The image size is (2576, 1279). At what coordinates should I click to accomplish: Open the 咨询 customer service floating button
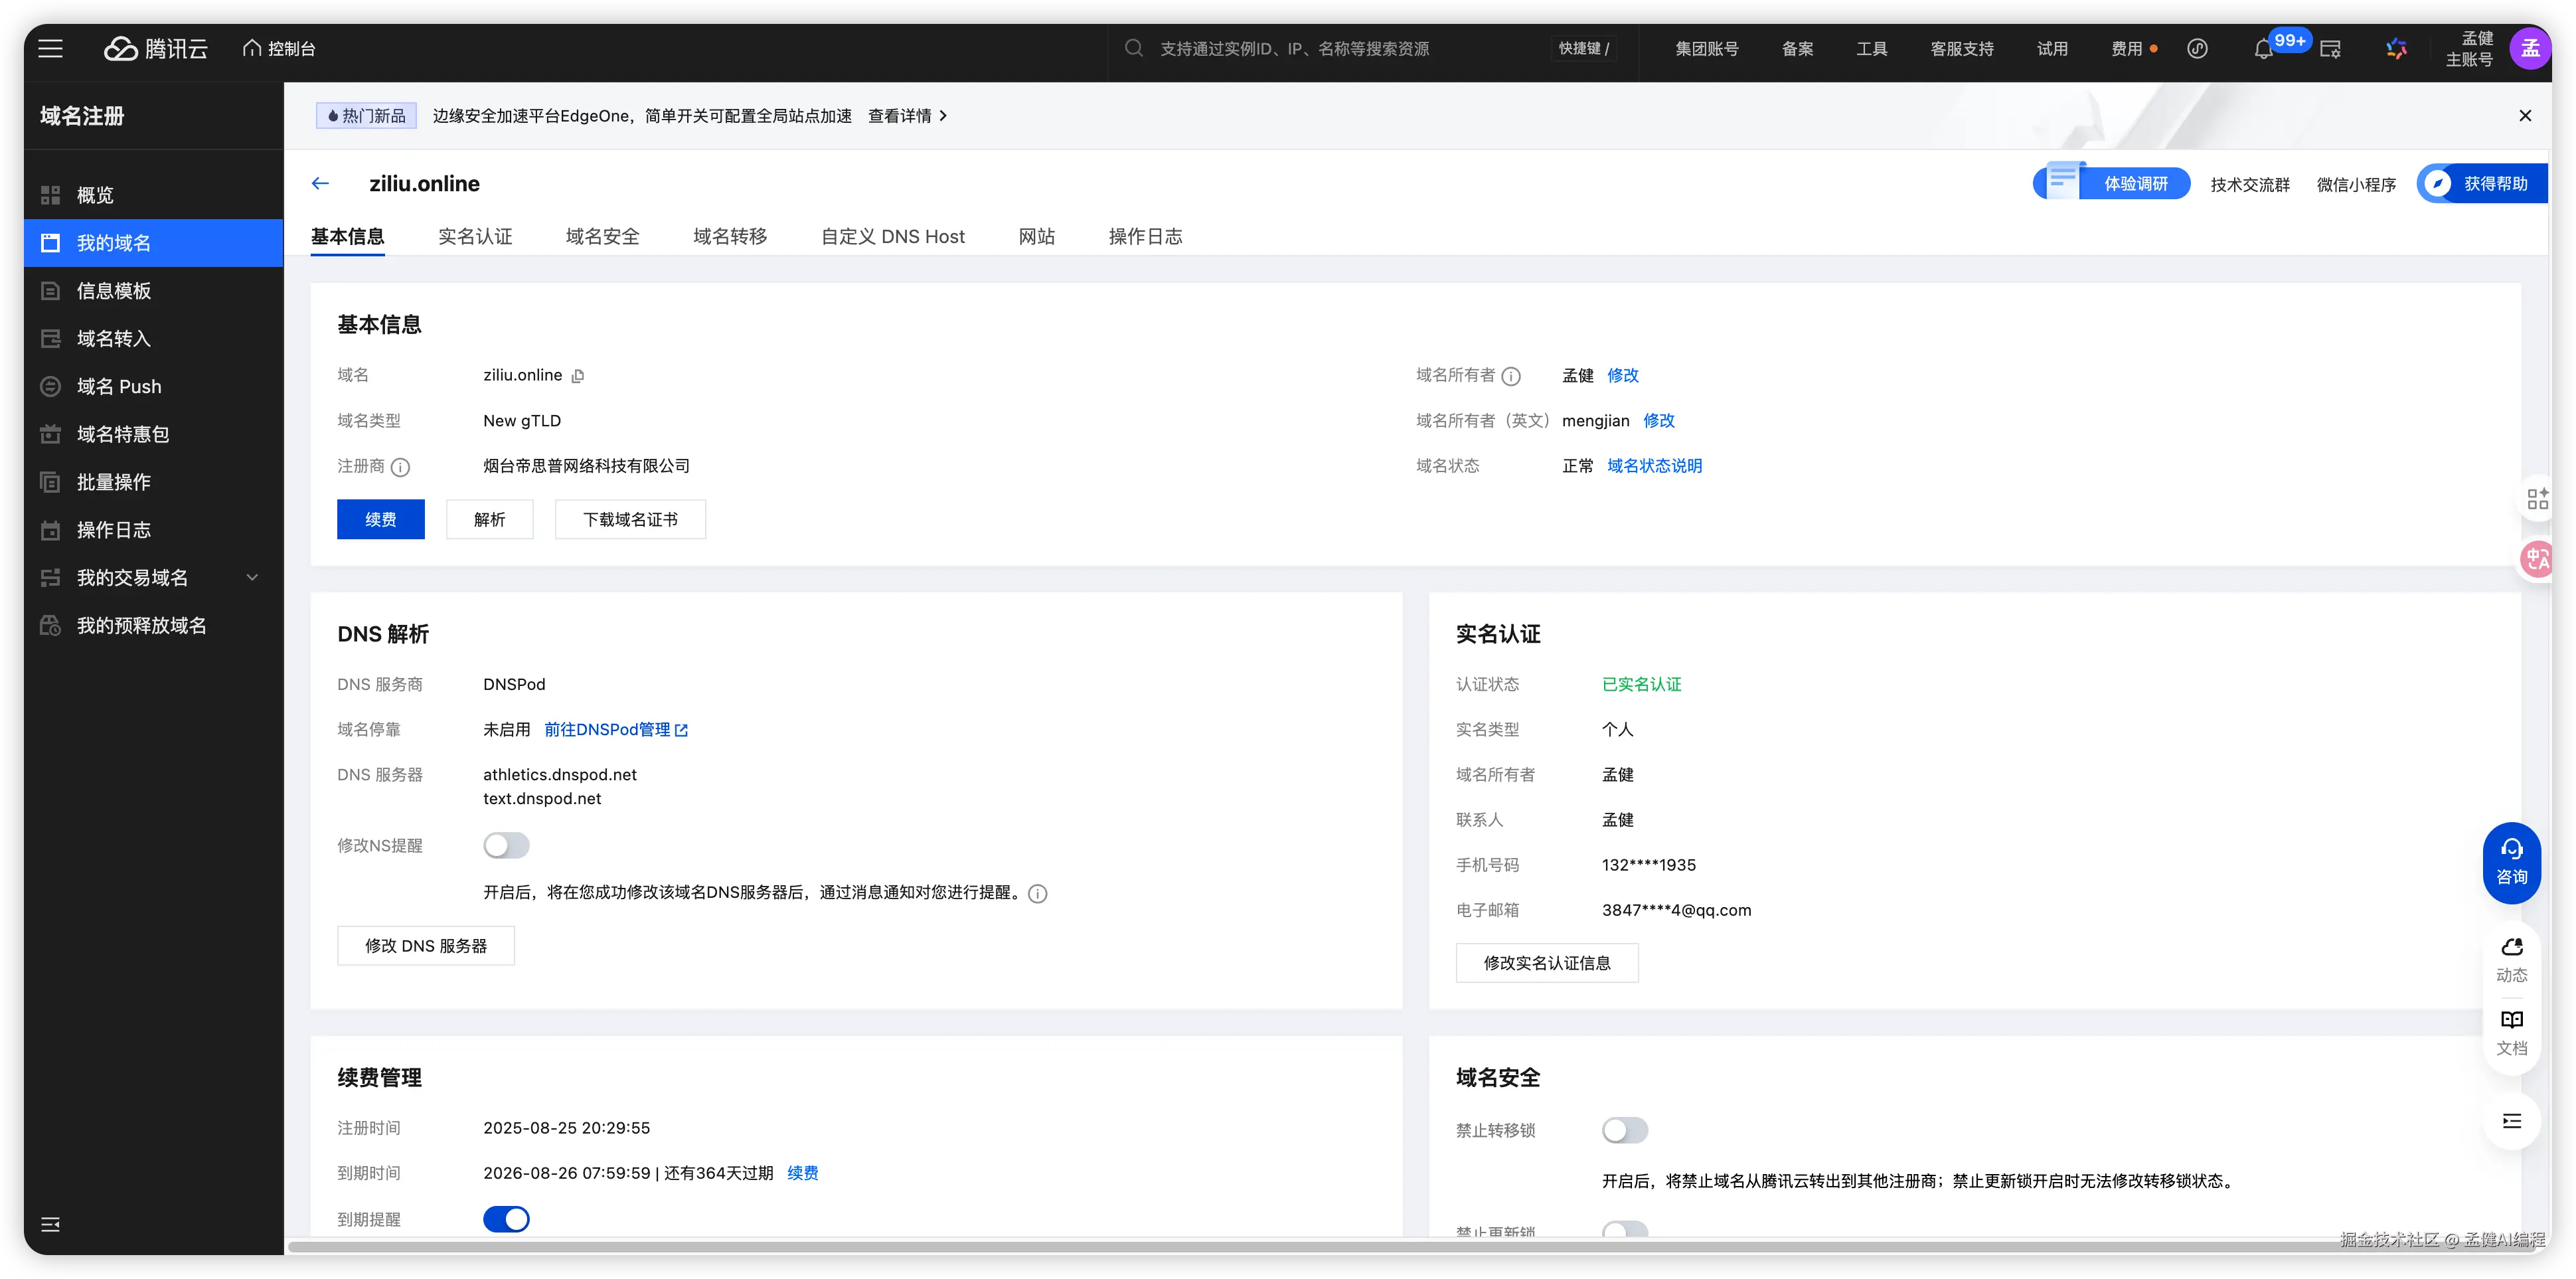(x=2511, y=862)
